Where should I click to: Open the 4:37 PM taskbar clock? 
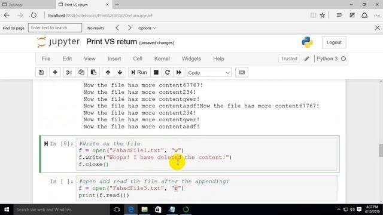tap(372, 210)
